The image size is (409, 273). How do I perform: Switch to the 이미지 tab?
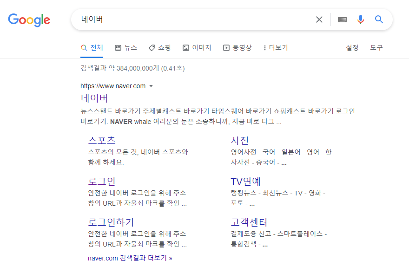tap(197, 48)
